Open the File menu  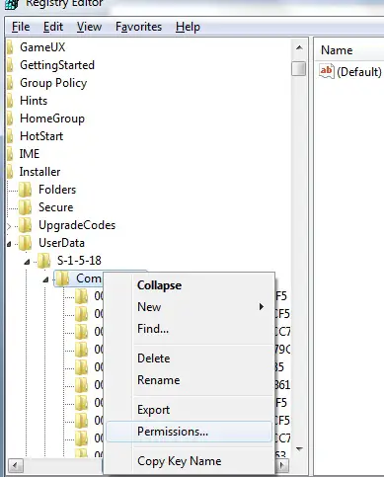pyautogui.click(x=21, y=27)
